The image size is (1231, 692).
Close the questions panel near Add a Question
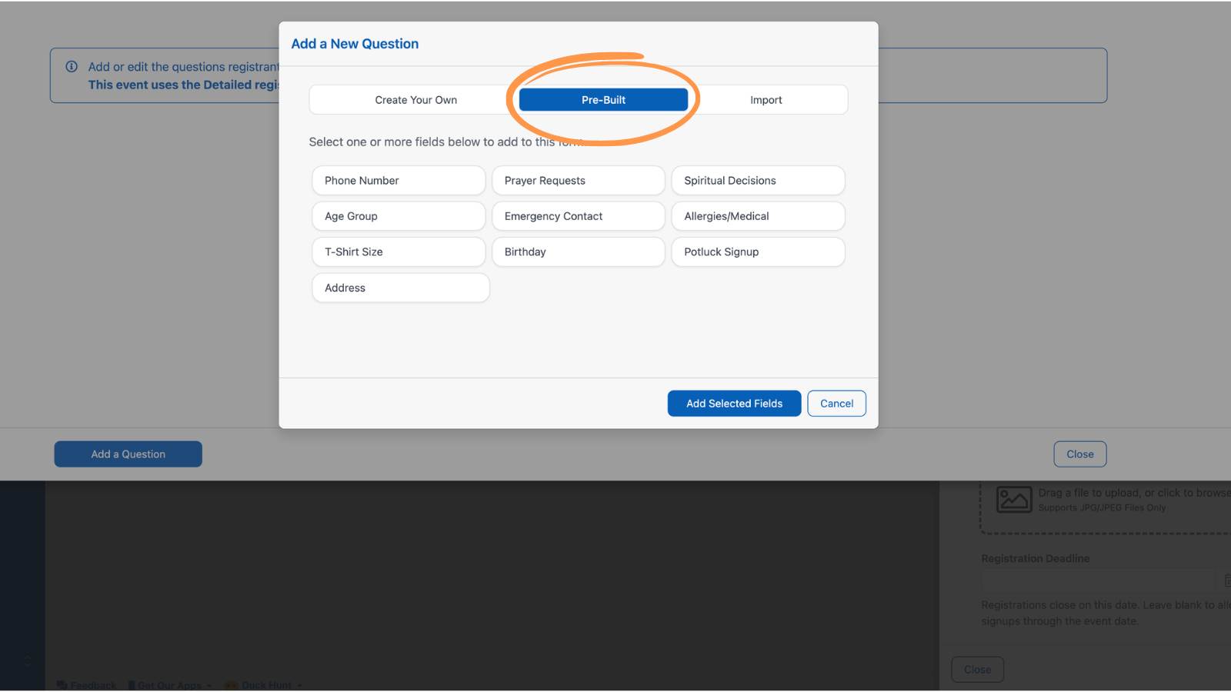pos(1079,454)
